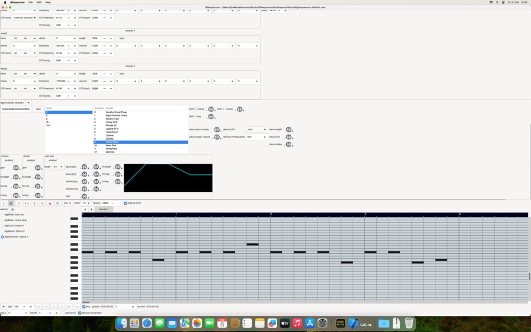Select the pencil edit tool

[x=11, y=203]
